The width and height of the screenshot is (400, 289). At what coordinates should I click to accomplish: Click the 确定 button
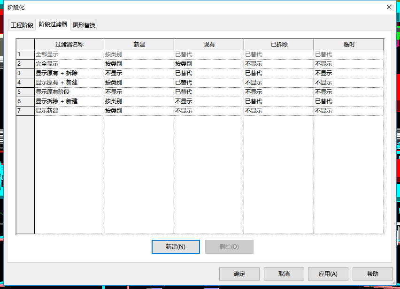239,274
